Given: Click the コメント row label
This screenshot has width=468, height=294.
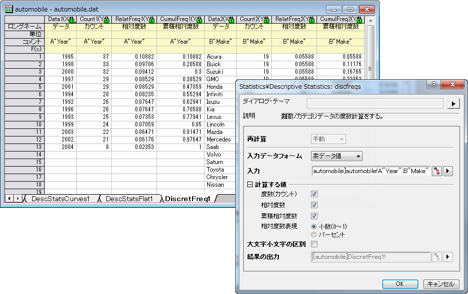Looking at the screenshot, I should [25, 42].
